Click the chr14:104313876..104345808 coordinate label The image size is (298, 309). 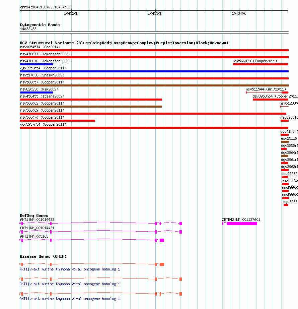[x=46, y=7]
